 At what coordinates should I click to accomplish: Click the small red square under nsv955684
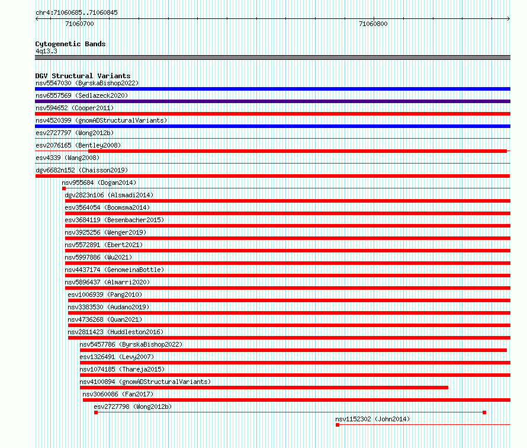point(64,188)
